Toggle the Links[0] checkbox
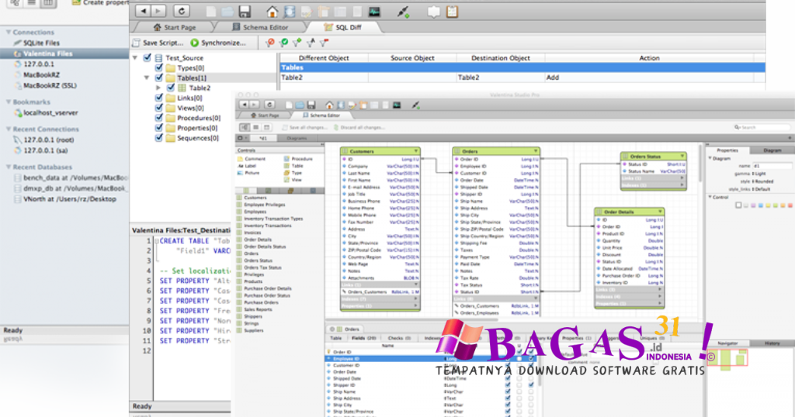 (x=158, y=98)
